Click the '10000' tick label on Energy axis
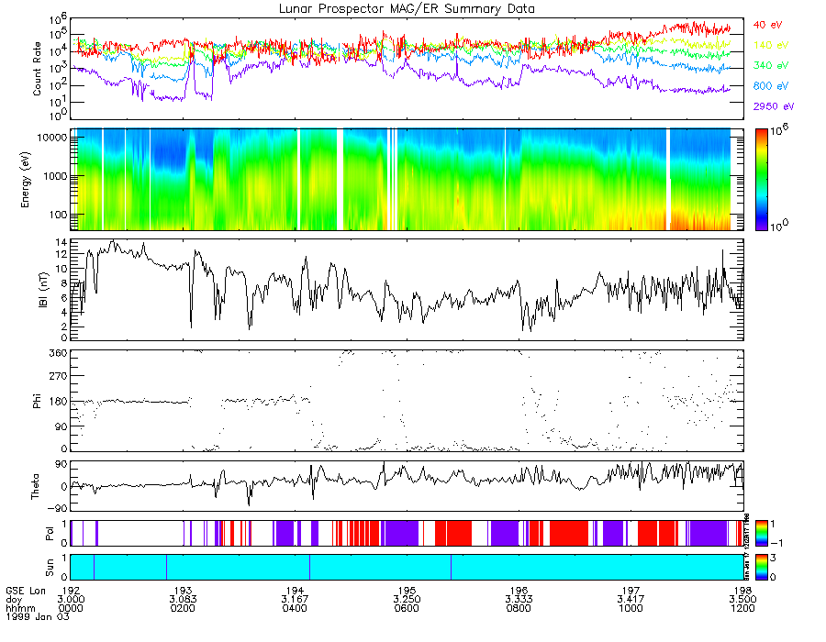The width and height of the screenshot is (826, 642). tap(52, 138)
